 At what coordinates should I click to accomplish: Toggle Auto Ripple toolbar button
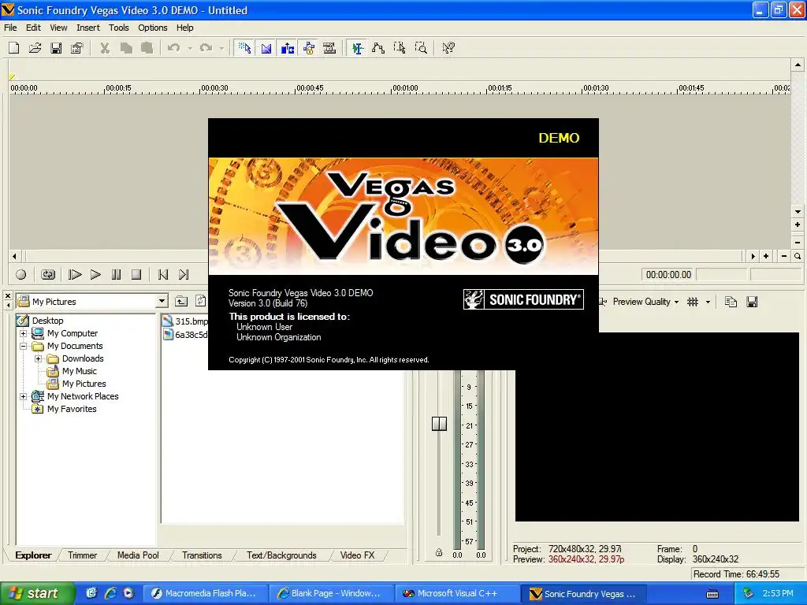pyautogui.click(x=287, y=48)
